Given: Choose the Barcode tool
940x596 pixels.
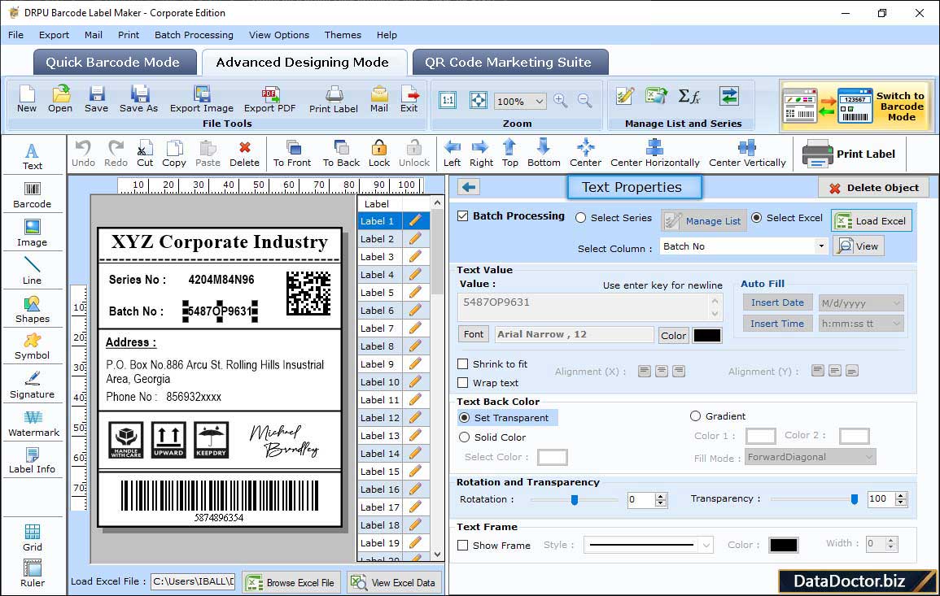Looking at the screenshot, I should click(33, 195).
